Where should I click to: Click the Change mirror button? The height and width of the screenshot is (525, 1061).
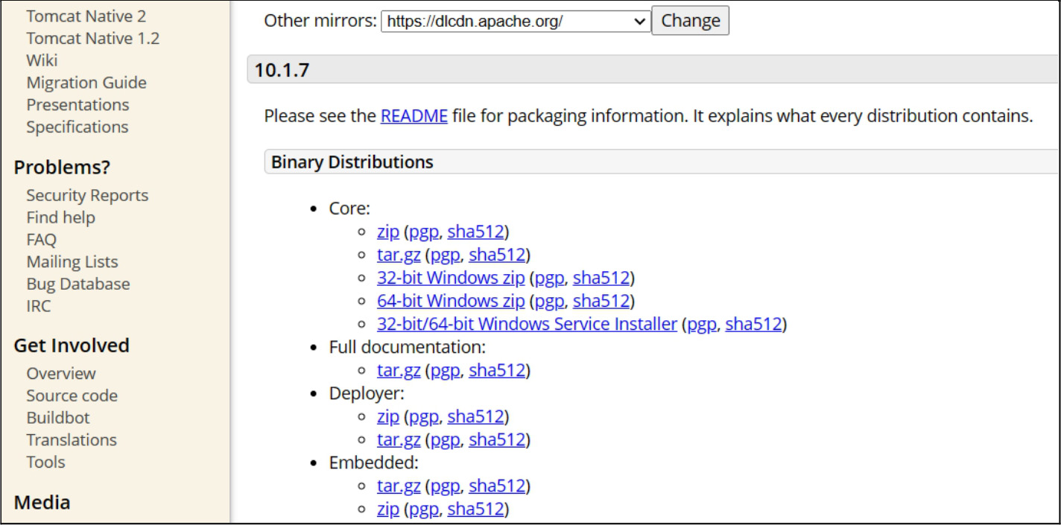pyautogui.click(x=690, y=21)
